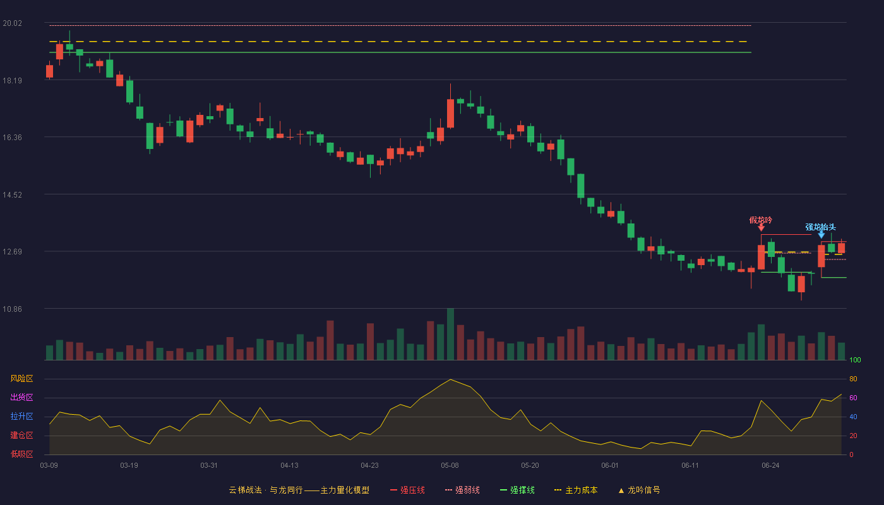Click the 12.69 price axis label
The width and height of the screenshot is (884, 505).
coord(12,252)
